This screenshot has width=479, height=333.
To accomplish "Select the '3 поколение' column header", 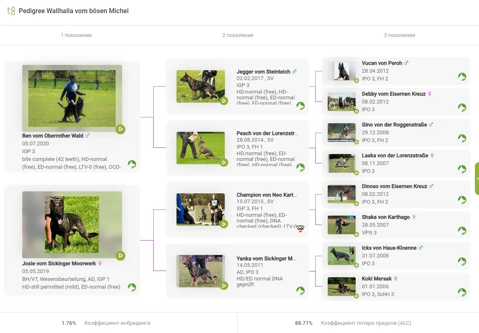I will coord(399,35).
